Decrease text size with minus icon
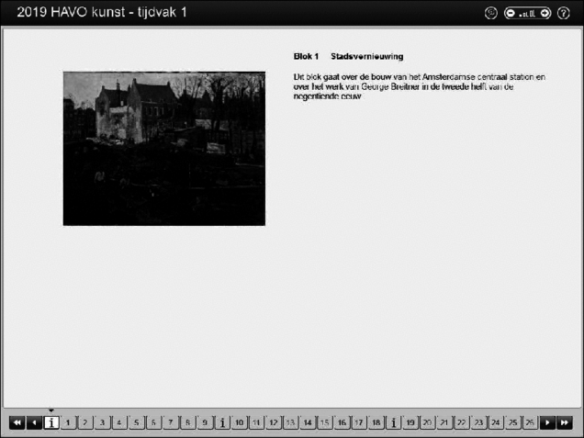This screenshot has width=584, height=438. click(511, 14)
